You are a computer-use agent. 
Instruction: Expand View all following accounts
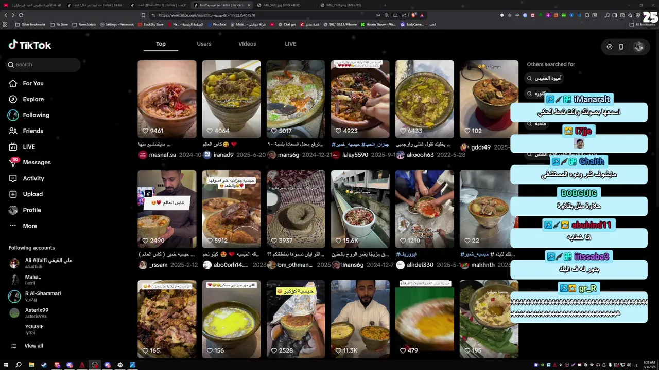pyautogui.click(x=33, y=346)
